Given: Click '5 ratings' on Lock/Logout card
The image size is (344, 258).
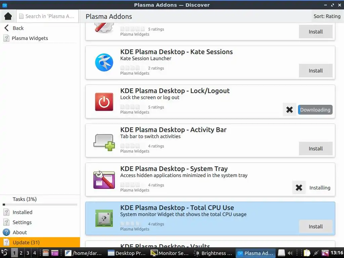Looking at the screenshot, I should click(156, 107).
